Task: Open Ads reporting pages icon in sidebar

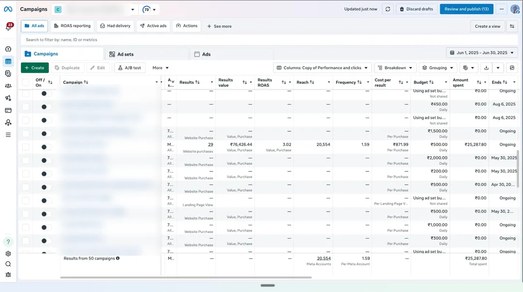Action: [8, 74]
